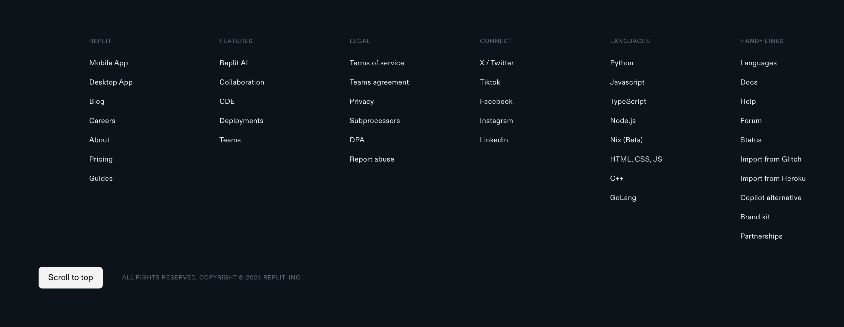Open Replit's Linkedin page
The image size is (844, 327).
[x=493, y=140]
